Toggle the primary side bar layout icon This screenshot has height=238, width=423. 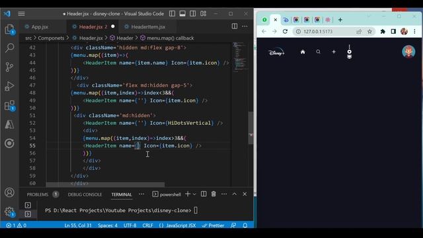(x=172, y=13)
